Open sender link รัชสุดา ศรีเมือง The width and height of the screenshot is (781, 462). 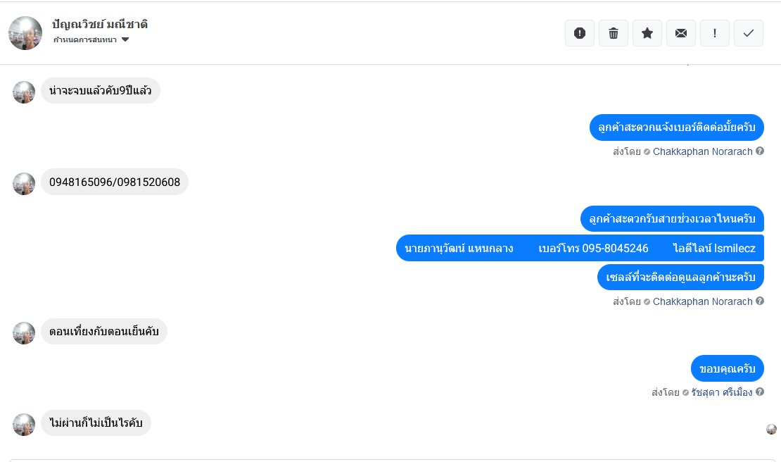point(721,392)
